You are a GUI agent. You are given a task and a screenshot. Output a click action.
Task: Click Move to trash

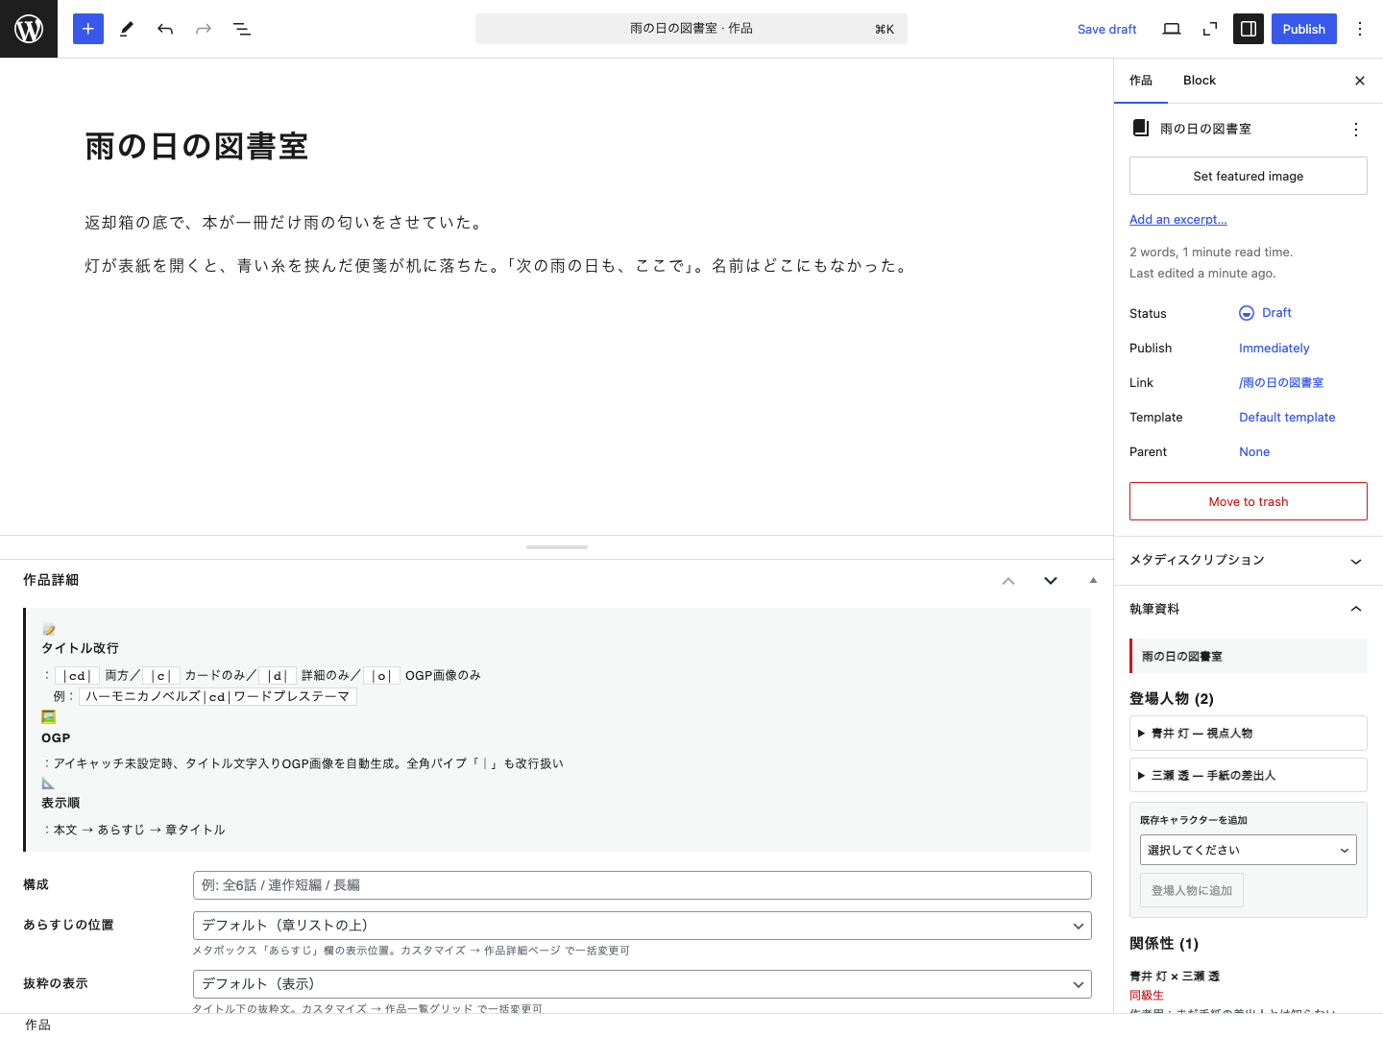click(1249, 501)
